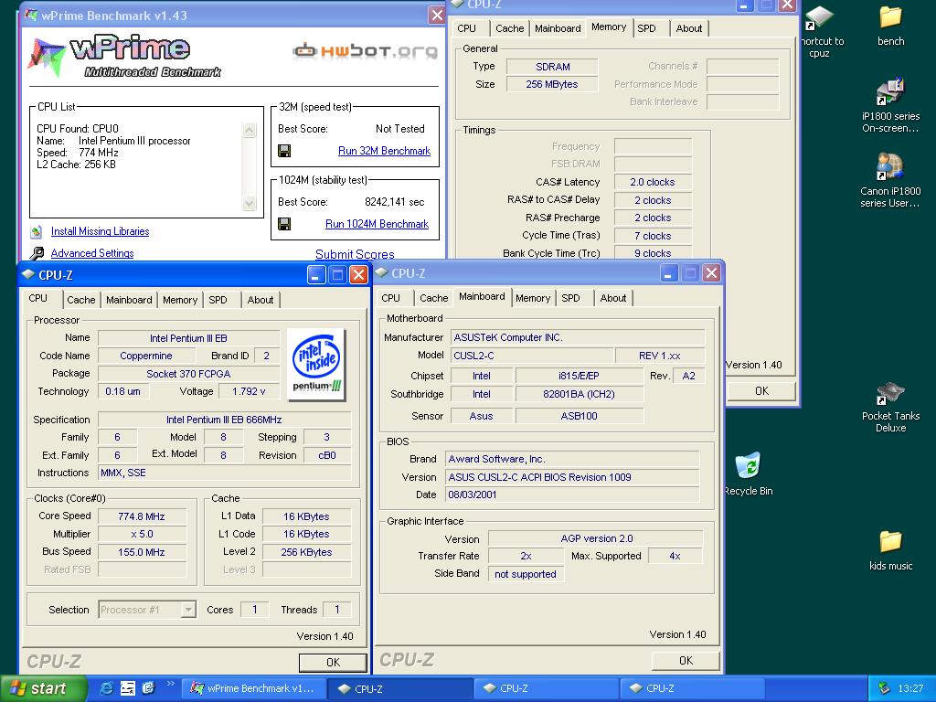Image resolution: width=936 pixels, height=702 pixels.
Task: Click the Bus Speed 155.0 MHz value
Action: pyautogui.click(x=142, y=552)
